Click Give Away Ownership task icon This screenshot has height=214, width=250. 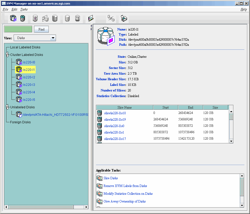point(99,201)
